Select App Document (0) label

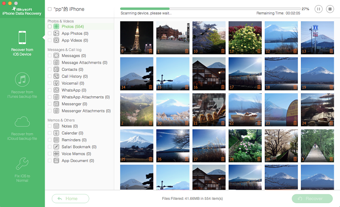78,161
